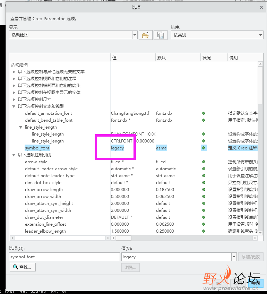Select the draw_arrow_width option
The image size is (267, 294).
[x=43, y=197]
